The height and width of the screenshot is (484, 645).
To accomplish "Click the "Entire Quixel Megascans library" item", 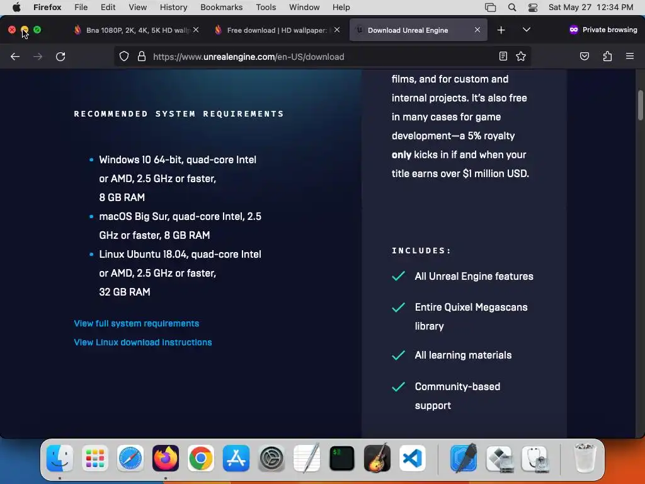I will 471,316.
